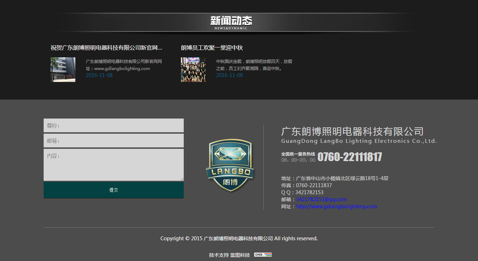Click the Mid-Autumn news summary text
Viewport: 478px width, 261px height.
tap(254, 65)
